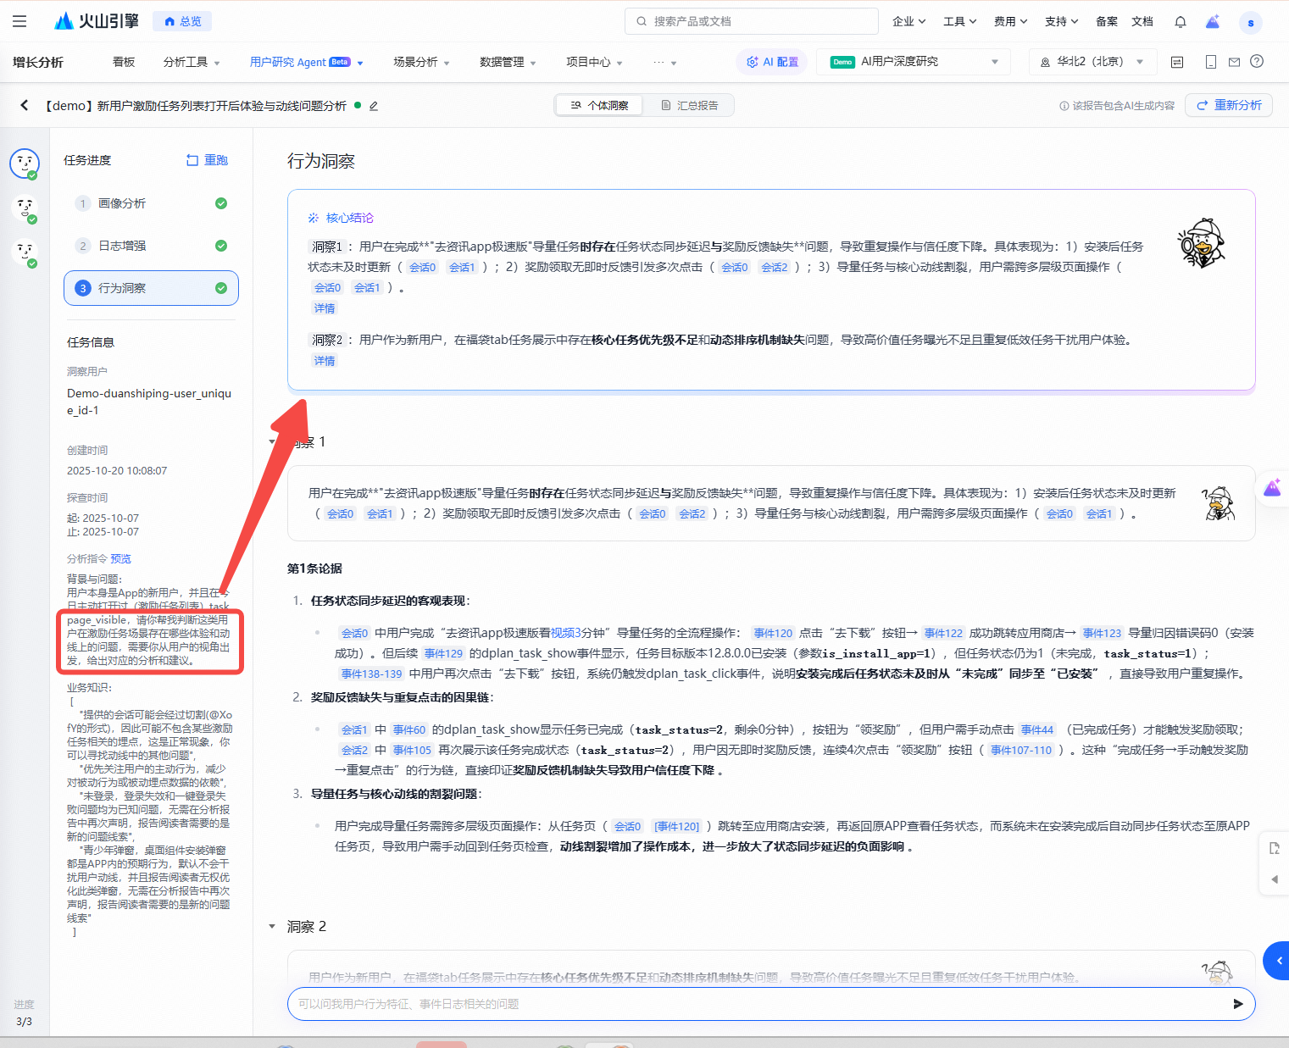The image size is (1289, 1048).
Task: Expand the 数据管理 menu
Action: pos(508,62)
